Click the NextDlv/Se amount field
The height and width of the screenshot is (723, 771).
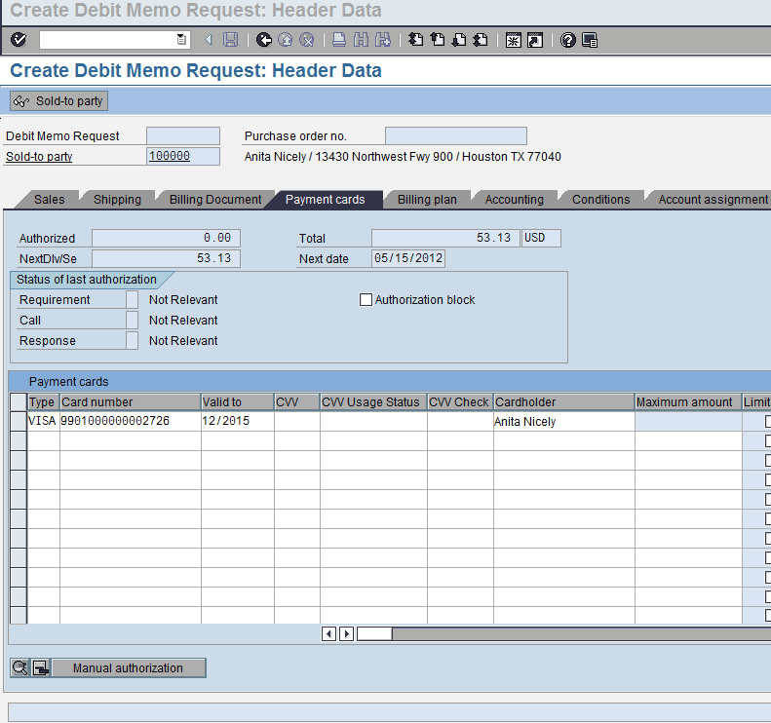click(167, 258)
